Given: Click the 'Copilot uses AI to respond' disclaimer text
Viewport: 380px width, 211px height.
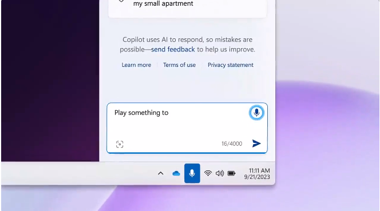Looking at the screenshot, I should 187,45.
